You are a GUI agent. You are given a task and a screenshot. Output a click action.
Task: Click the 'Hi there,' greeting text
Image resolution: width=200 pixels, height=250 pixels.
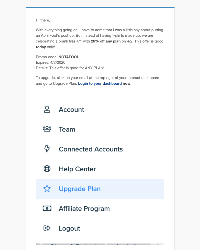[x=43, y=20]
